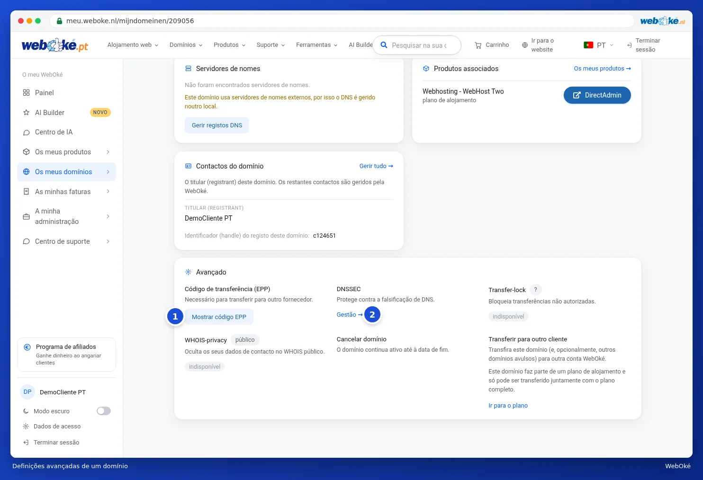Expand the Os meus domínios chevron in the sidebar
The height and width of the screenshot is (480, 703).
pyautogui.click(x=108, y=172)
